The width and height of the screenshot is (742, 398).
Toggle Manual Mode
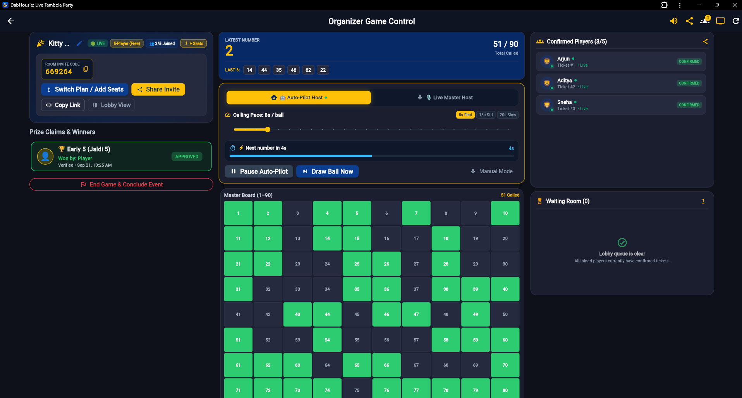point(491,171)
